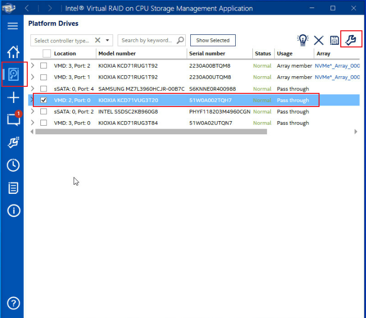Check the VMD: 3, Port: 2 checkbox

click(x=43, y=66)
